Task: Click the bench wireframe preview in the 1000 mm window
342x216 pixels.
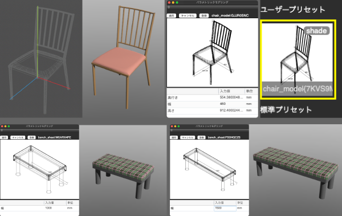Action: 39,169
